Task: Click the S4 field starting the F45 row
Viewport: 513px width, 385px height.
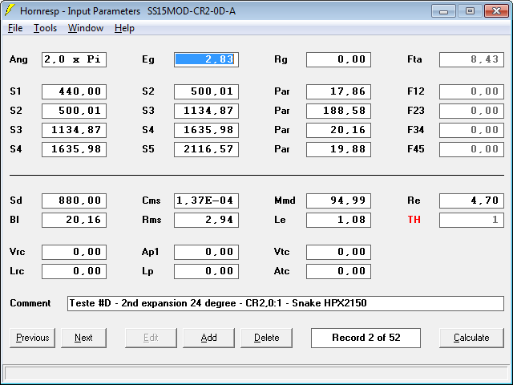Action: click(x=74, y=150)
